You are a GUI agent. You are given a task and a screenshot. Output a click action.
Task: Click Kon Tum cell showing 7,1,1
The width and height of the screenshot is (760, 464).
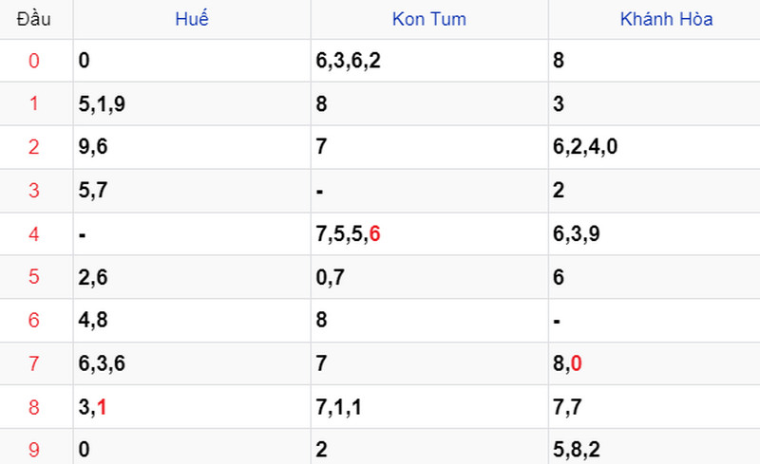pos(339,406)
